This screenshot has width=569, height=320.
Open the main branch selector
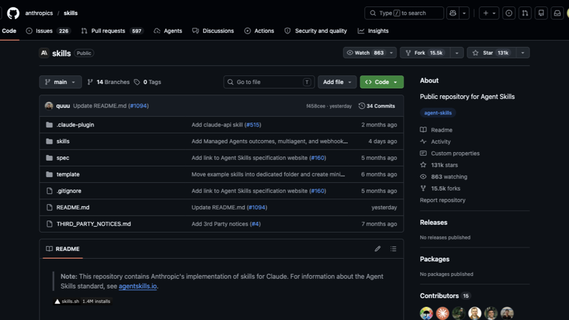[x=60, y=82]
